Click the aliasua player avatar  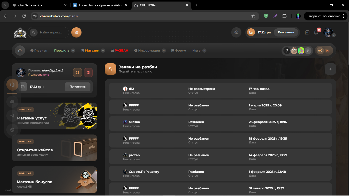[x=125, y=122]
